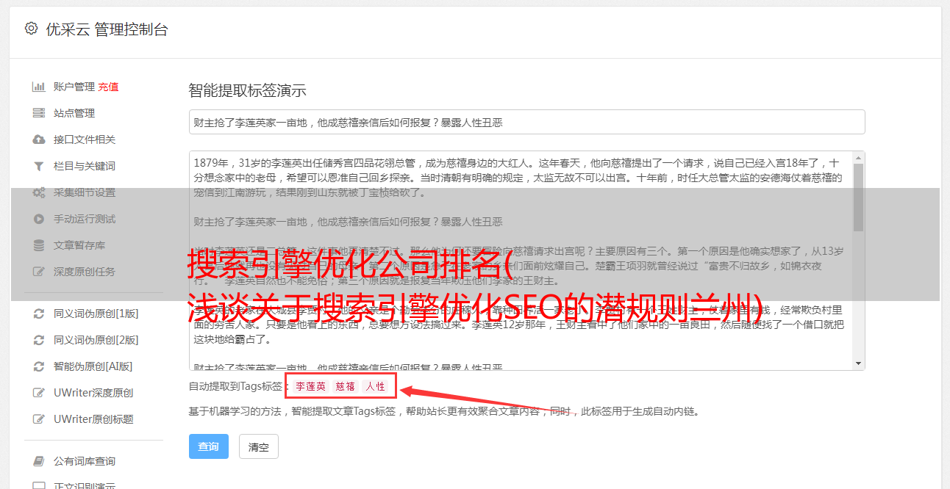Click the 接口文件相关 cloud icon

click(39, 140)
